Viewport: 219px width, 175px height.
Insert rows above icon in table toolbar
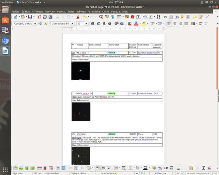tap(15, 168)
